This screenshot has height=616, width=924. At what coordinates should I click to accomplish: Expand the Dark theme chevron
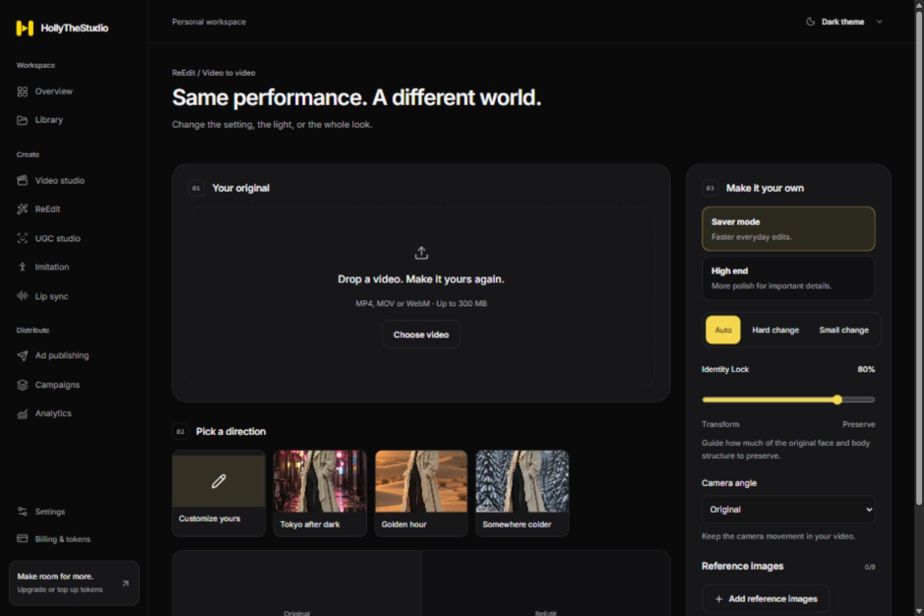tap(879, 21)
